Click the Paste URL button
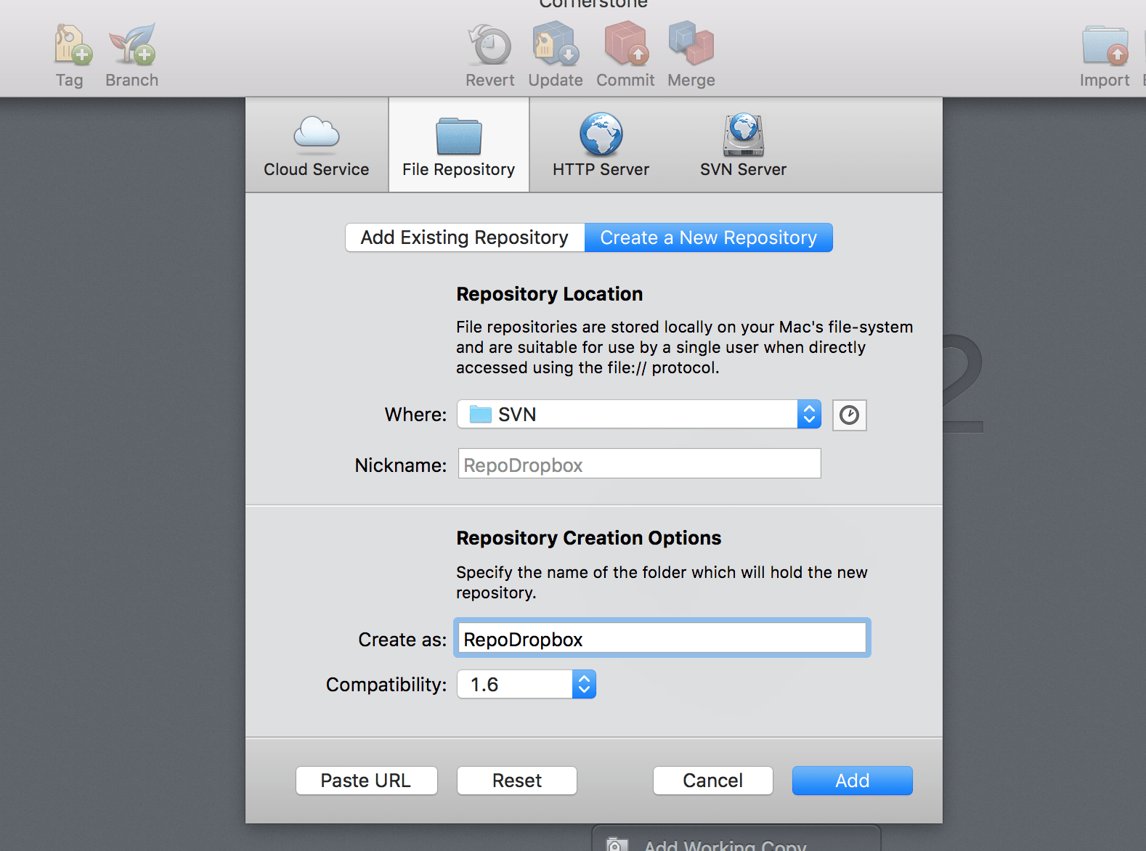 tap(366, 781)
